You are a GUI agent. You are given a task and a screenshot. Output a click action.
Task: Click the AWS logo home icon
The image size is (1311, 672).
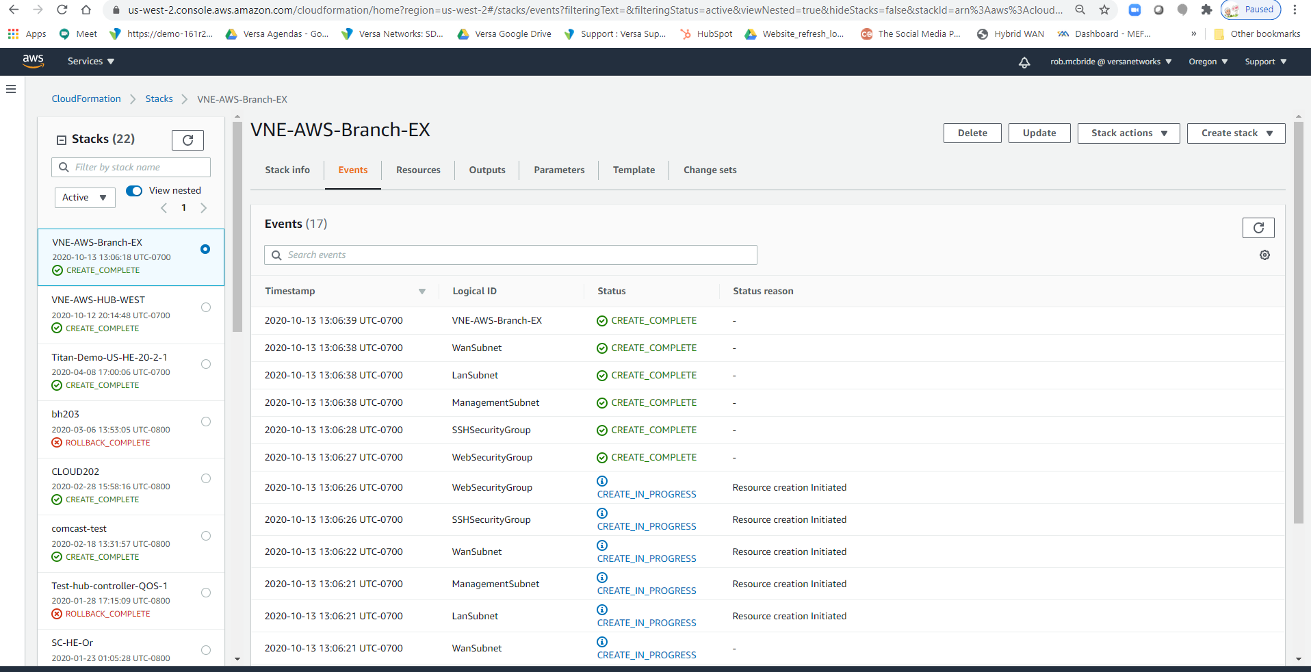coord(33,61)
